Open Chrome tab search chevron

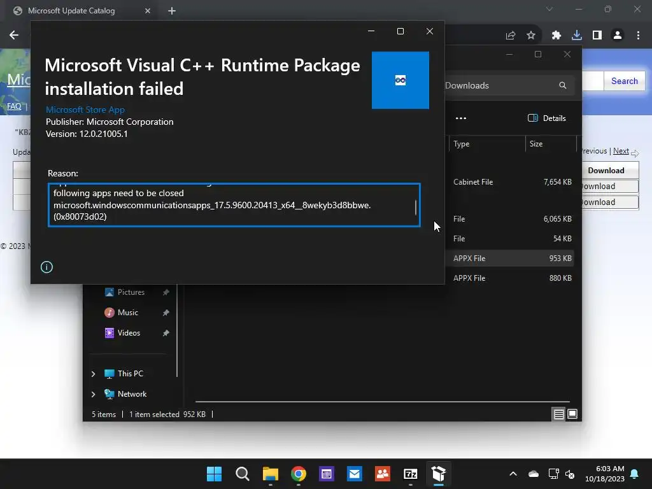[549, 9]
